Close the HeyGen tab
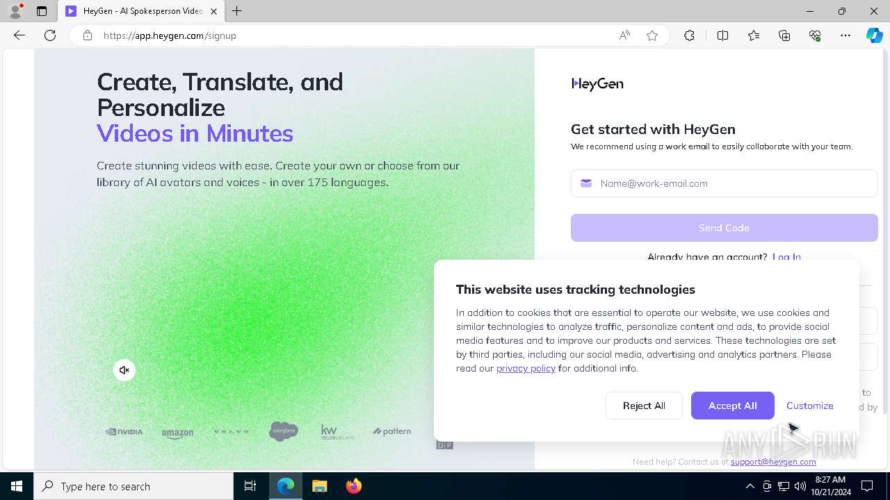The image size is (890, 500). pyautogui.click(x=213, y=11)
